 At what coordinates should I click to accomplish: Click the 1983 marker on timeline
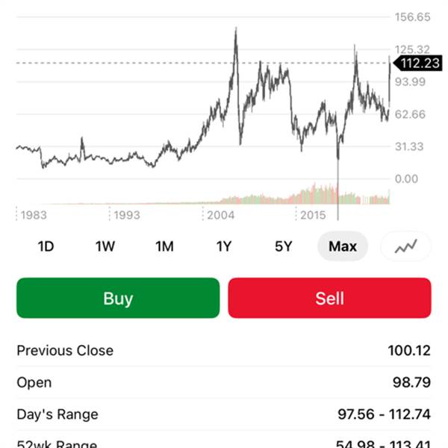tap(34, 215)
